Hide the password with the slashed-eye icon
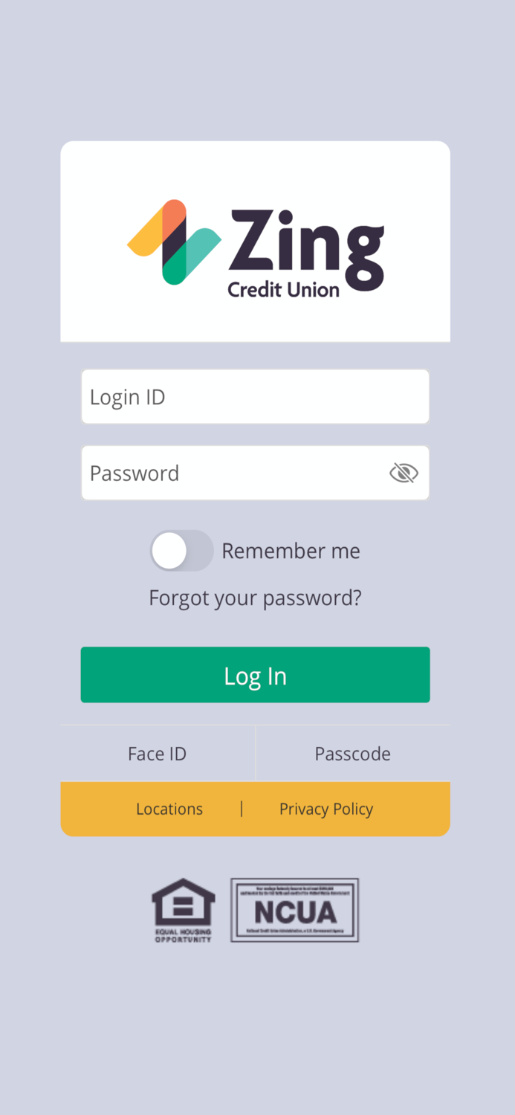This screenshot has height=1115, width=515. click(x=404, y=472)
